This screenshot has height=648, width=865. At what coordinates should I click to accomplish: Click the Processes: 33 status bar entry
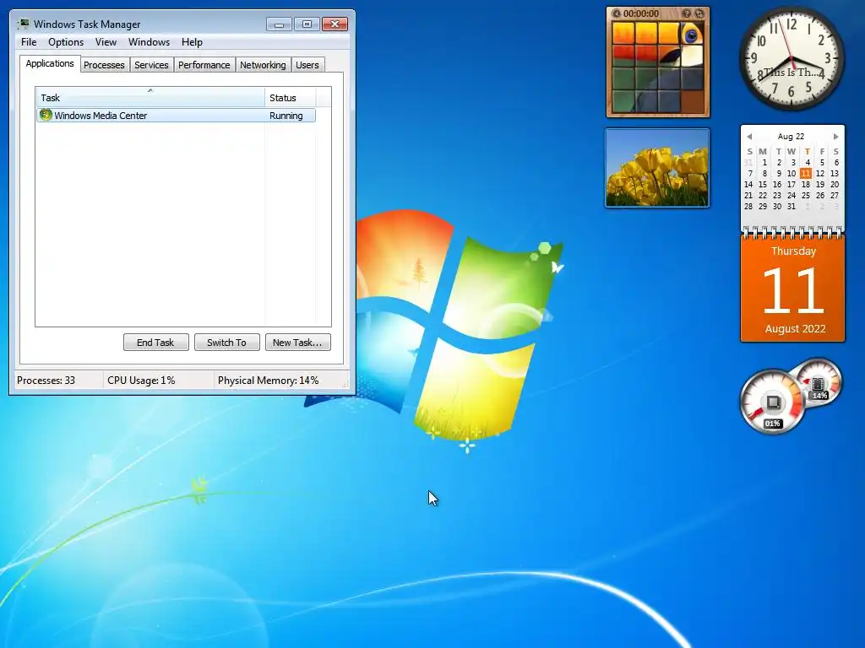pyautogui.click(x=46, y=381)
